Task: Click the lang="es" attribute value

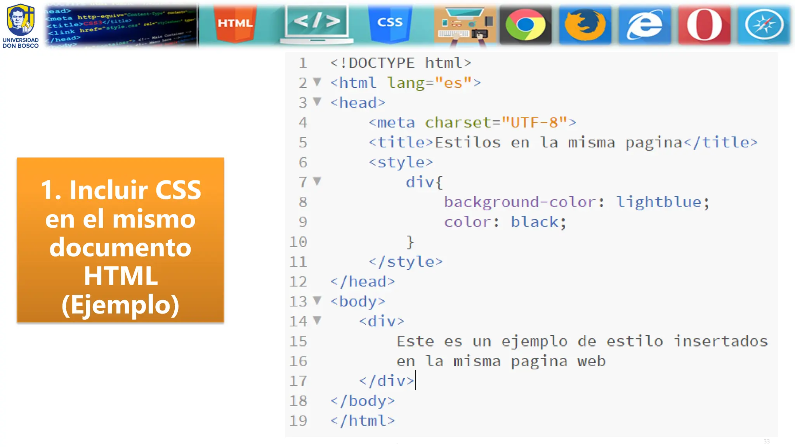Action: coord(453,83)
